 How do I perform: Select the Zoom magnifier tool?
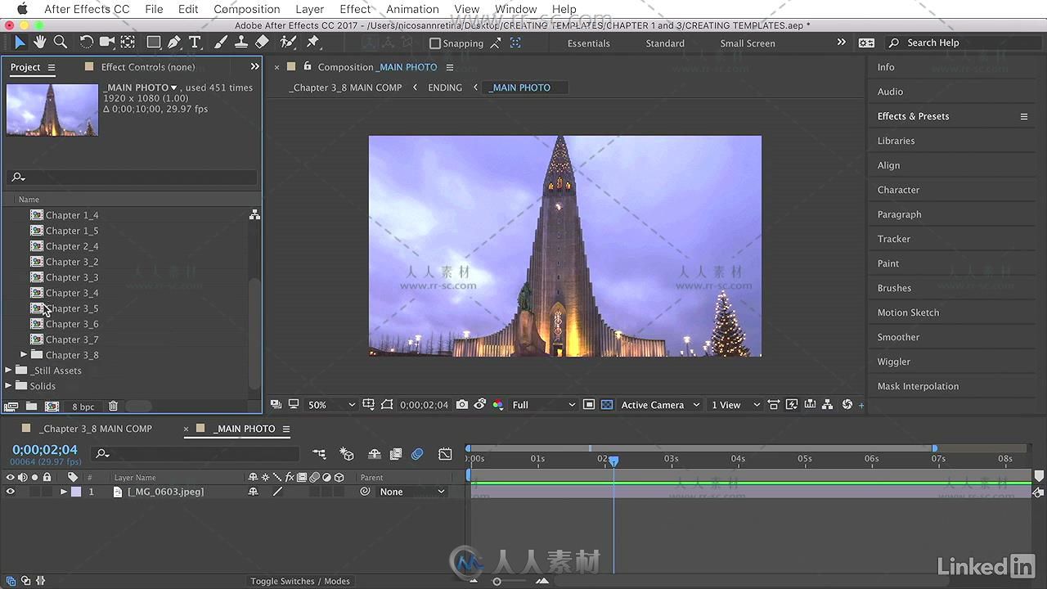pos(60,43)
